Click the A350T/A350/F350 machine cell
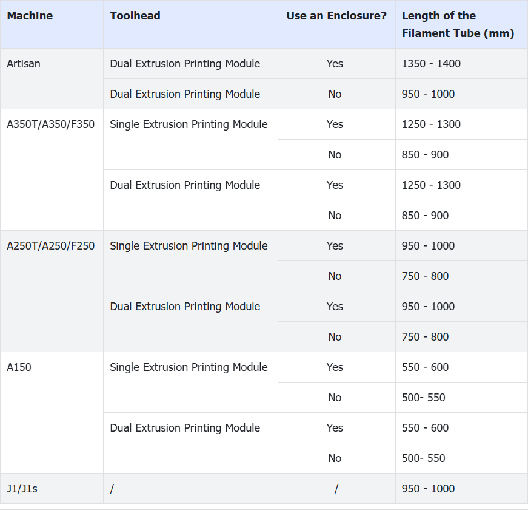The width and height of the screenshot is (528, 510). [51, 124]
